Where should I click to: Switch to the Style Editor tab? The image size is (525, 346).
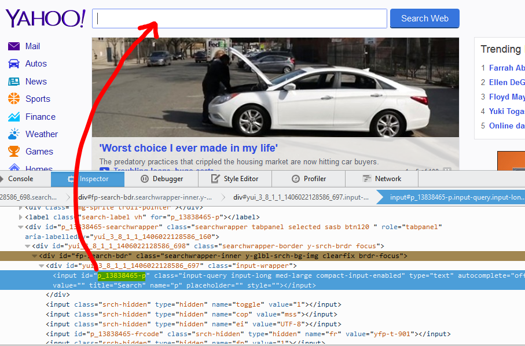(x=235, y=179)
